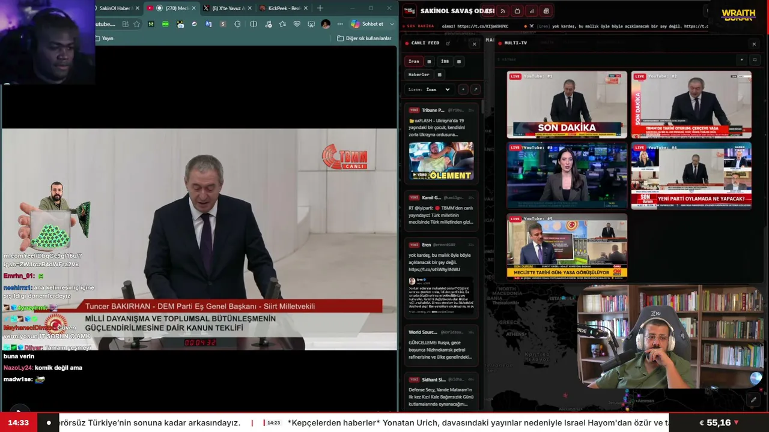Open the Sidhant Si. feed post
This screenshot has height=432, width=769.
pyautogui.click(x=442, y=393)
